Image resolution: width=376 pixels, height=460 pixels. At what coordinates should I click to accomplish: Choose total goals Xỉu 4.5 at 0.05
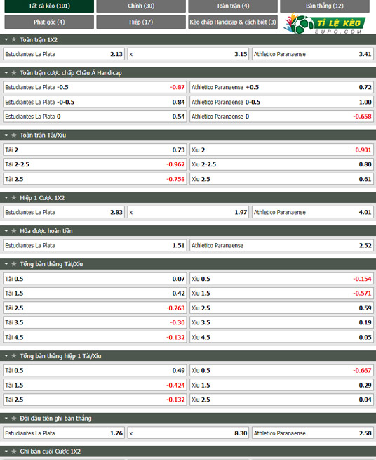[281, 337]
